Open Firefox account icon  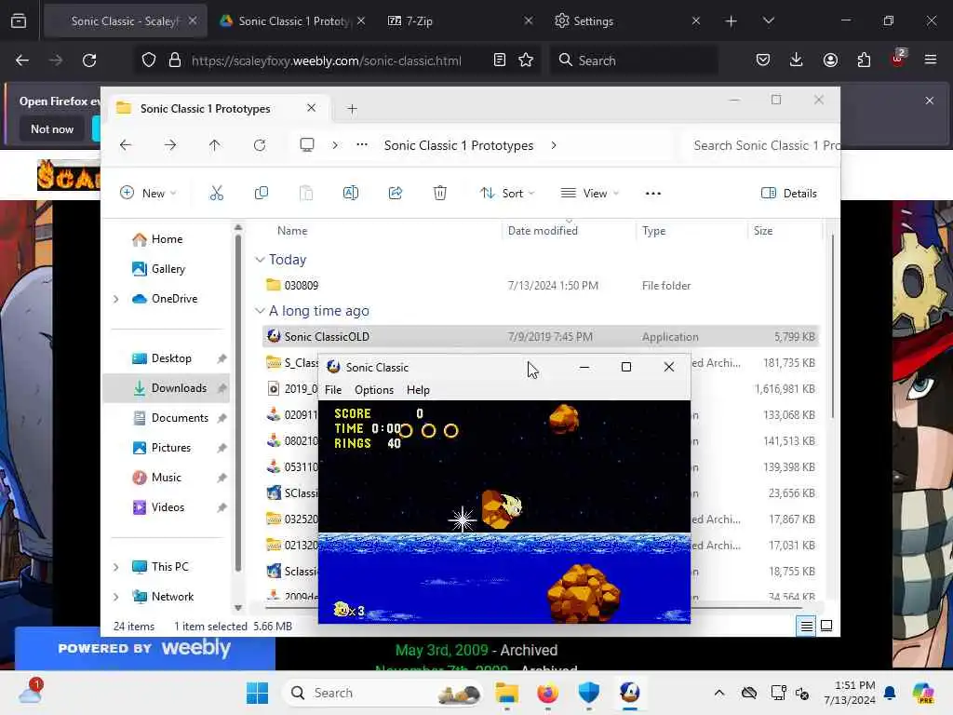[830, 61]
